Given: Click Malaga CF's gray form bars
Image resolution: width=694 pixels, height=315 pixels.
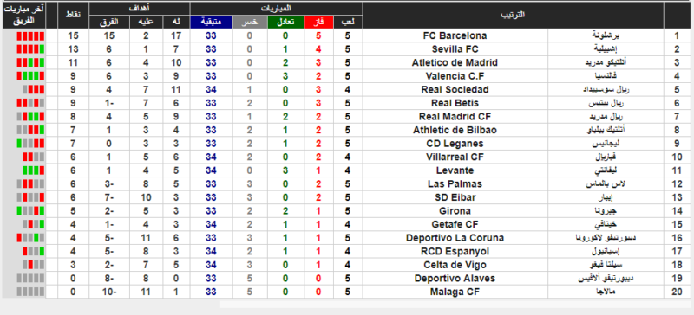Looking at the screenshot, I should (30, 292).
